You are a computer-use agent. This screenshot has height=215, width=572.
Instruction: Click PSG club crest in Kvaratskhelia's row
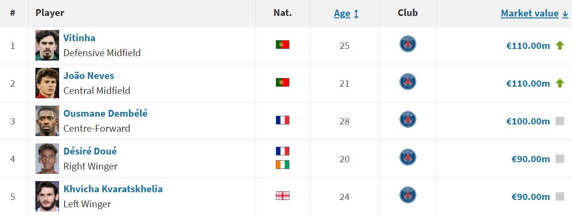(x=408, y=196)
